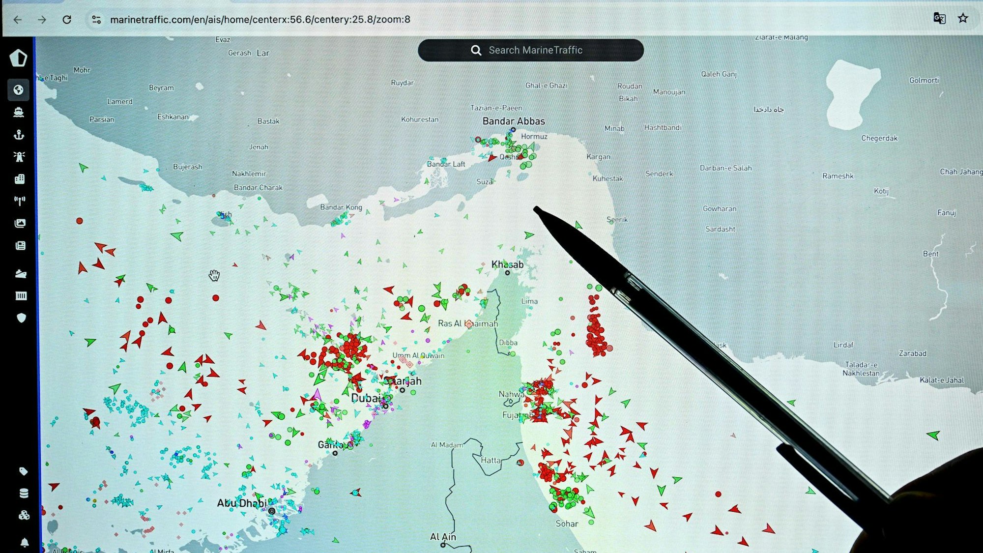Click the MarineTraffic pentagon logo
The image size is (983, 553).
pos(18,58)
